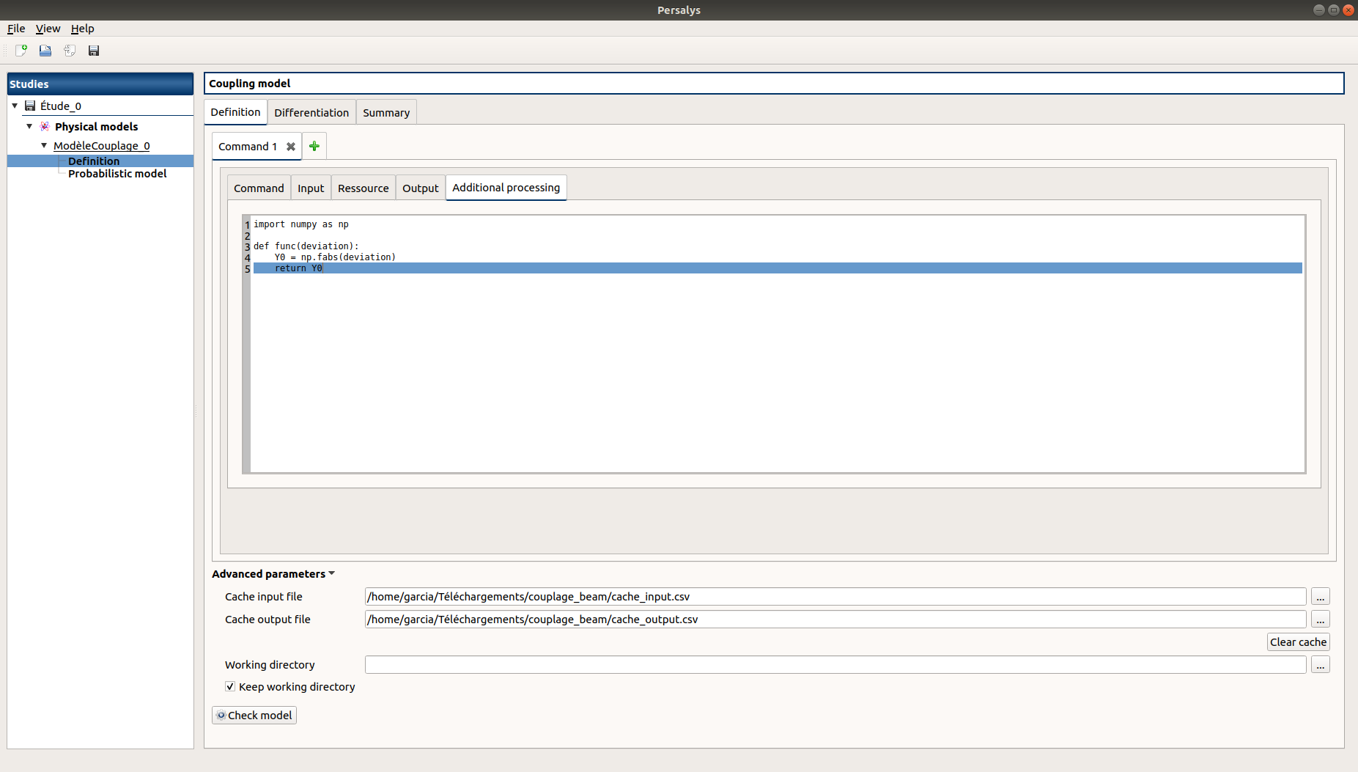Image resolution: width=1358 pixels, height=772 pixels.
Task: Select Probabilistic model in the tree
Action: click(117, 174)
